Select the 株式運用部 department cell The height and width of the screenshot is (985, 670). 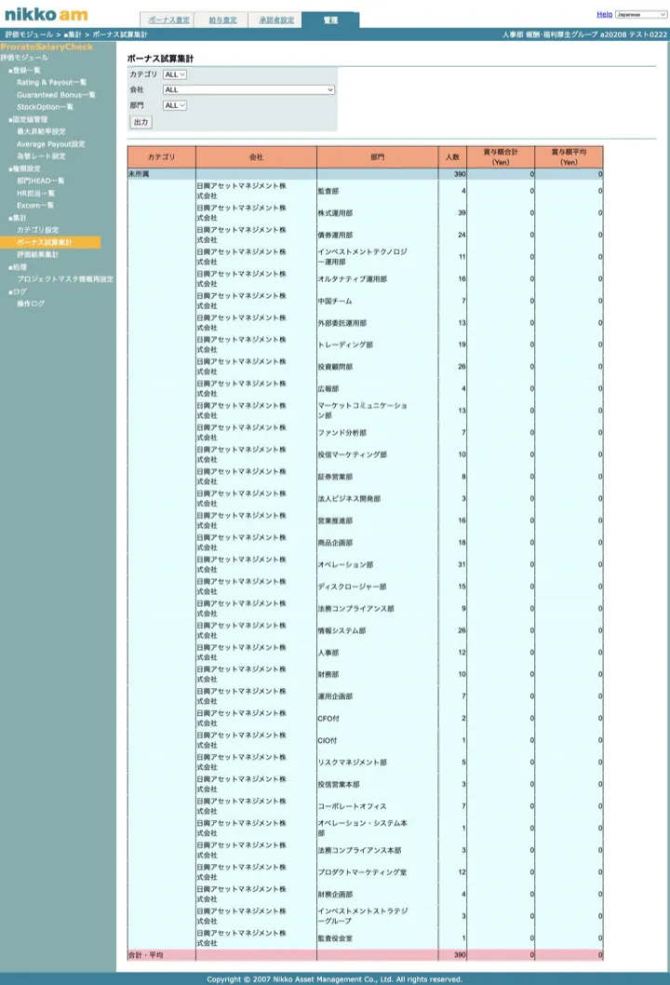click(x=378, y=213)
